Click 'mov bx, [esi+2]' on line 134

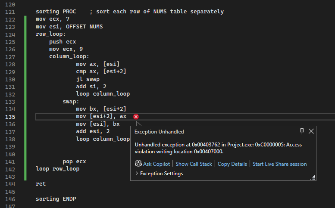(101, 109)
